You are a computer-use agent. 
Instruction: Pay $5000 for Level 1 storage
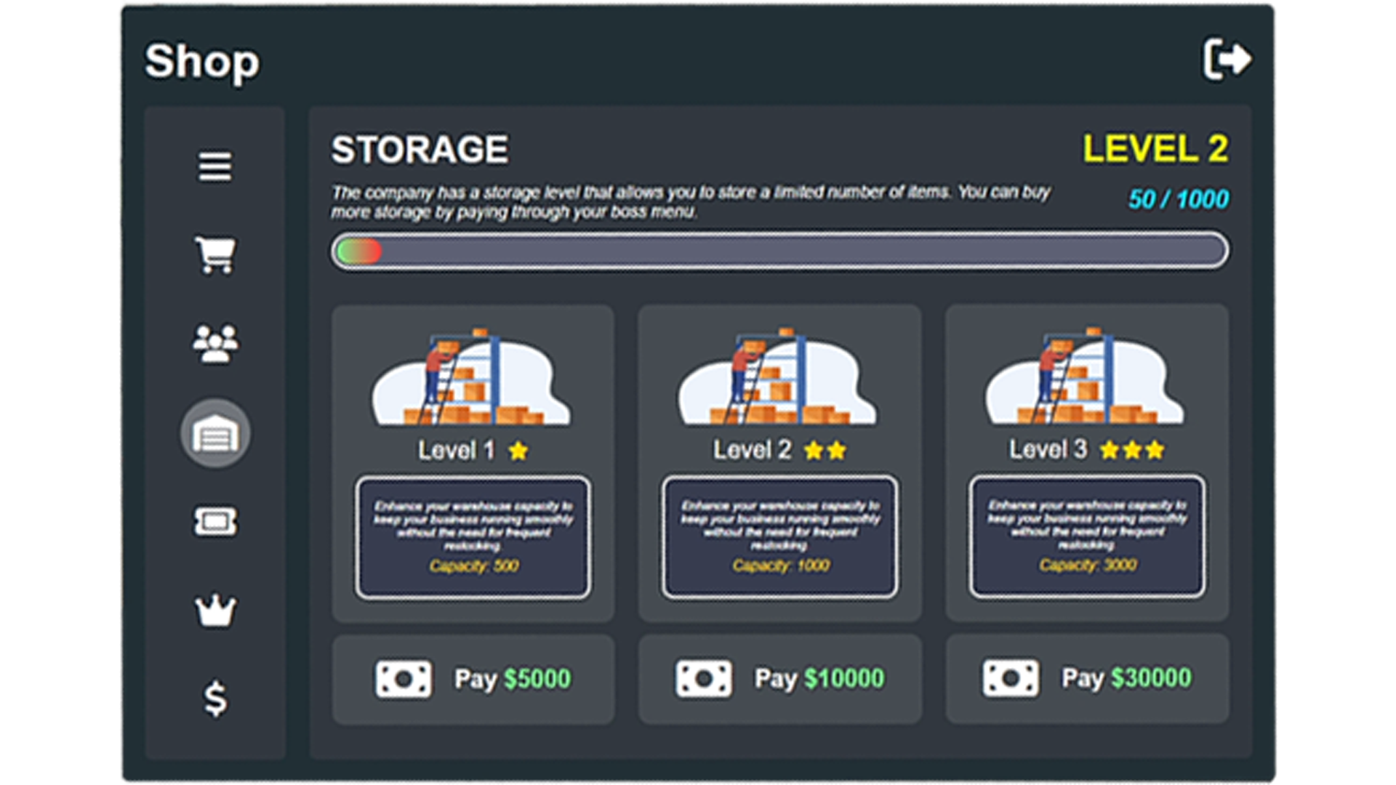pos(473,678)
